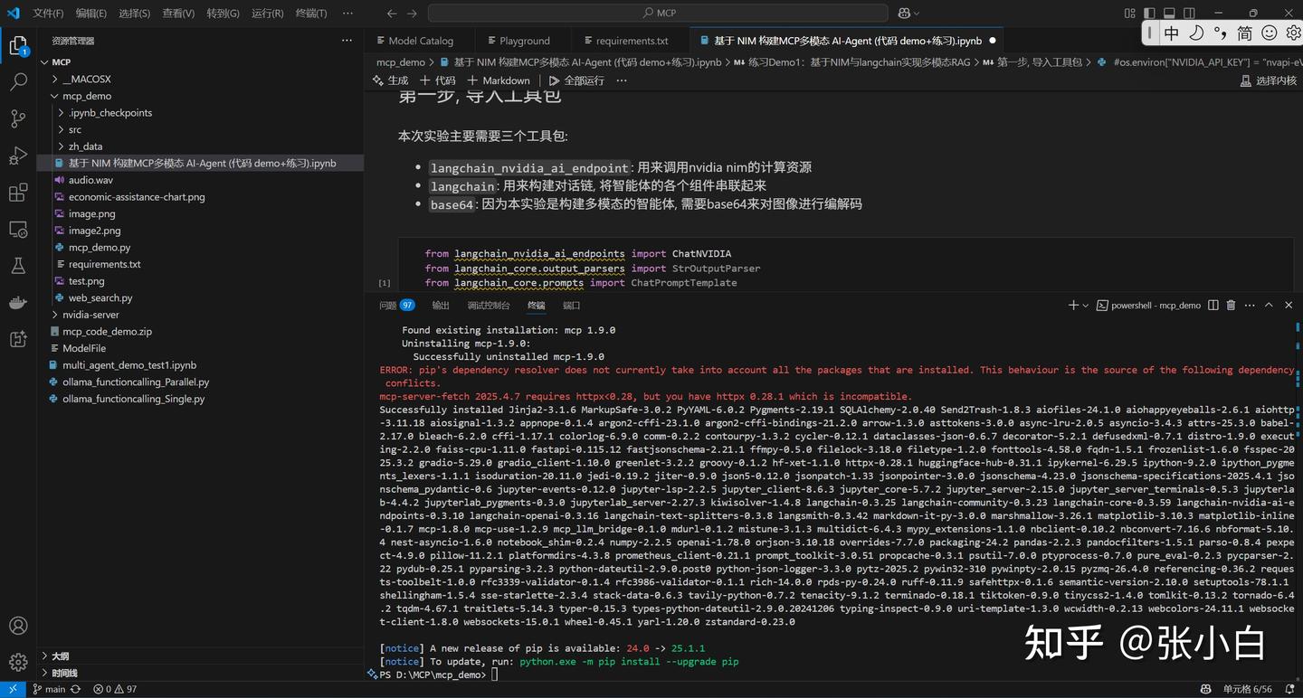Split the terminal pane

pos(1213,306)
